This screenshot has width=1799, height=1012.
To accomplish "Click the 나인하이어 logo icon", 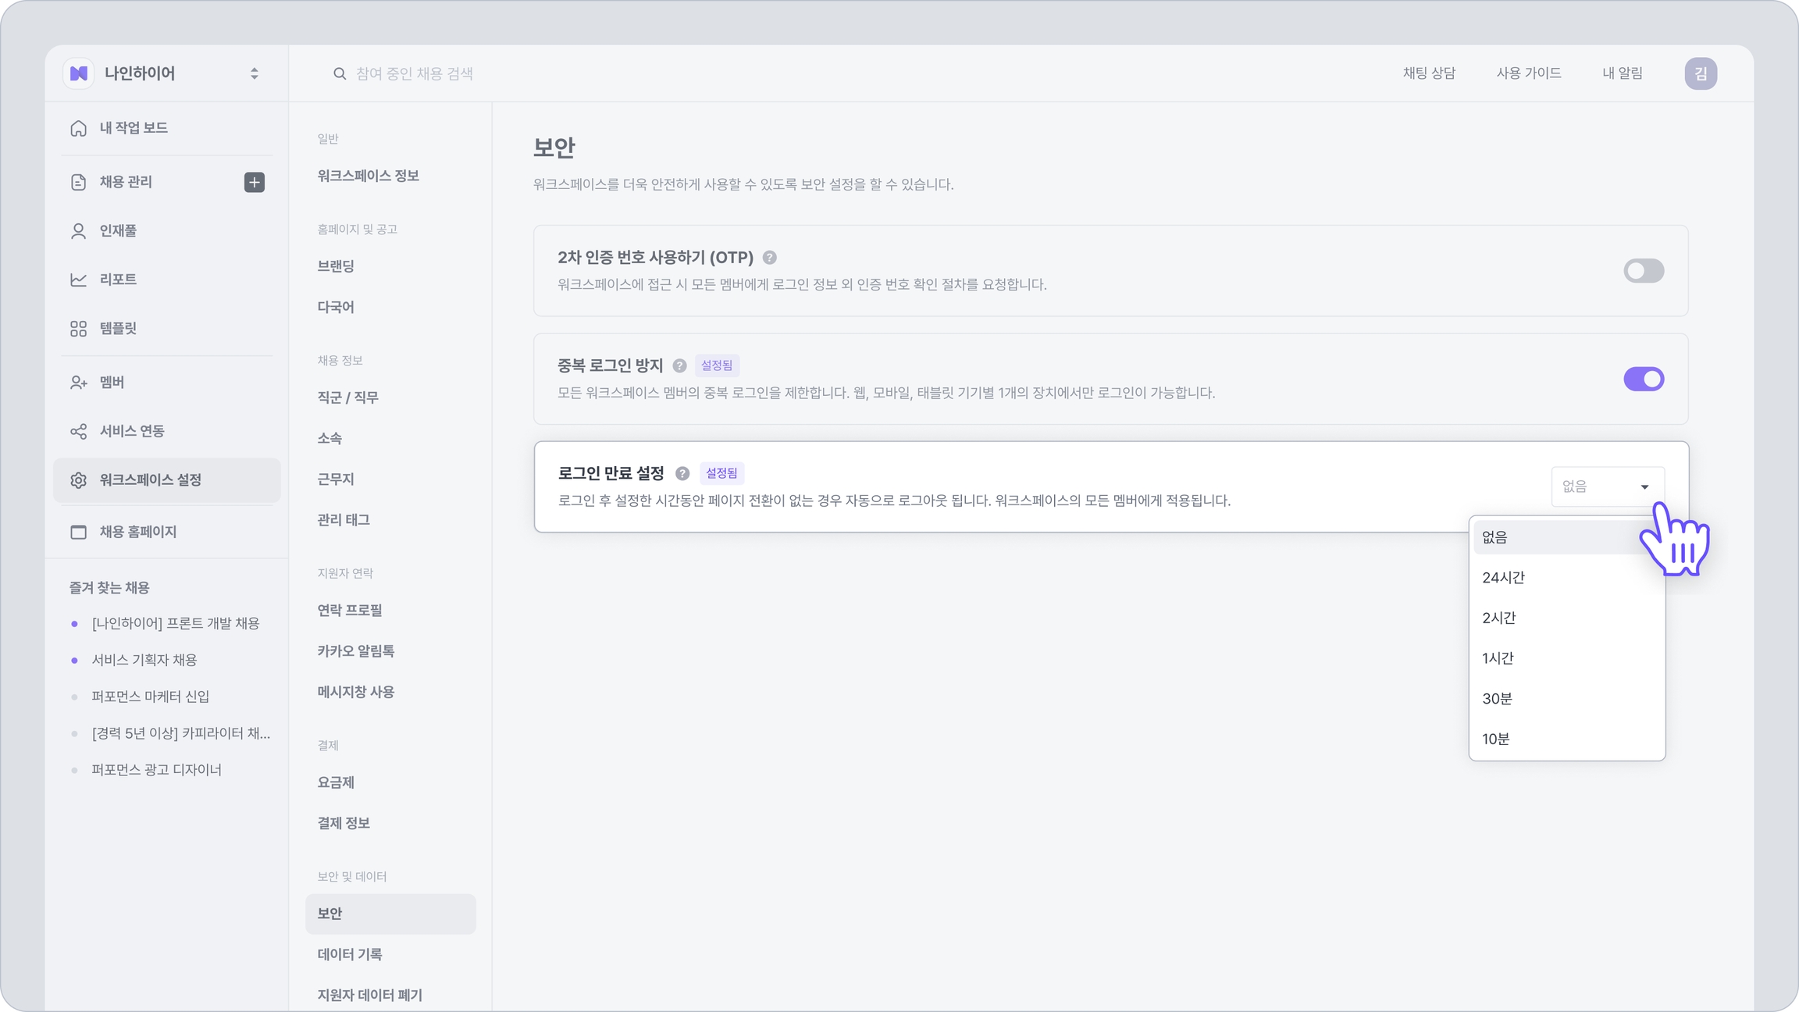I will pos(79,73).
